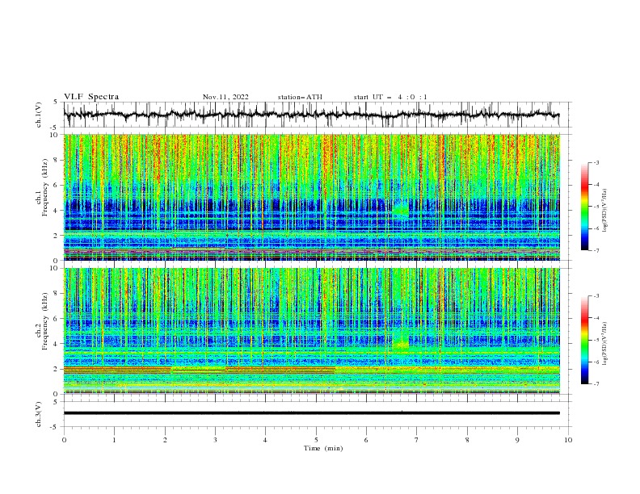
Task: Click the ch.1 color bar log(PSD) label
Action: (604, 210)
